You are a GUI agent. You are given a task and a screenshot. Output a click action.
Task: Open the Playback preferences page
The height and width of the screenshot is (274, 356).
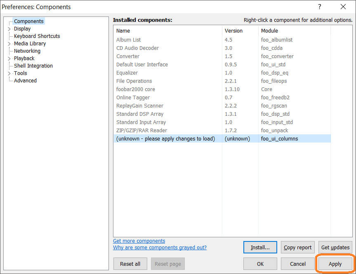(x=24, y=58)
